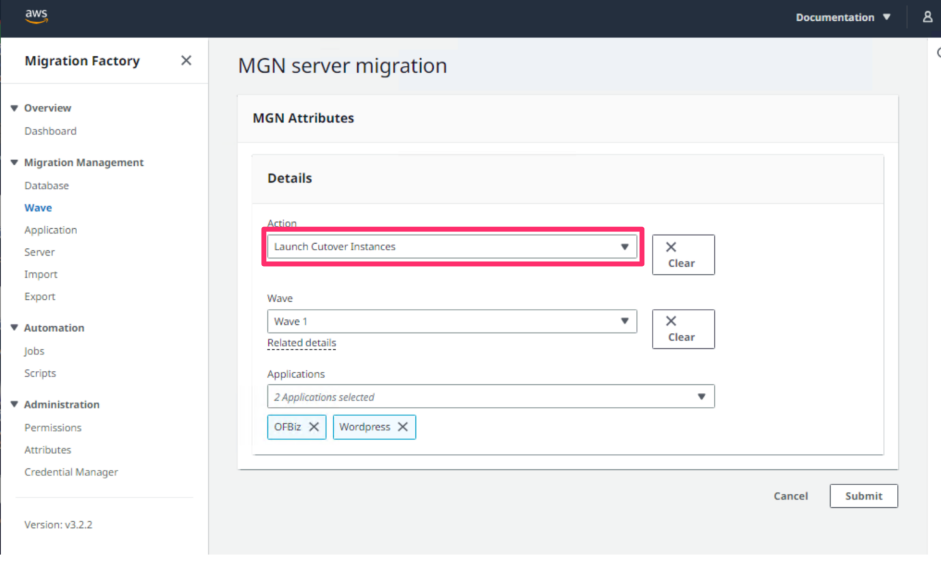Open the Related details link under Wave

click(301, 343)
